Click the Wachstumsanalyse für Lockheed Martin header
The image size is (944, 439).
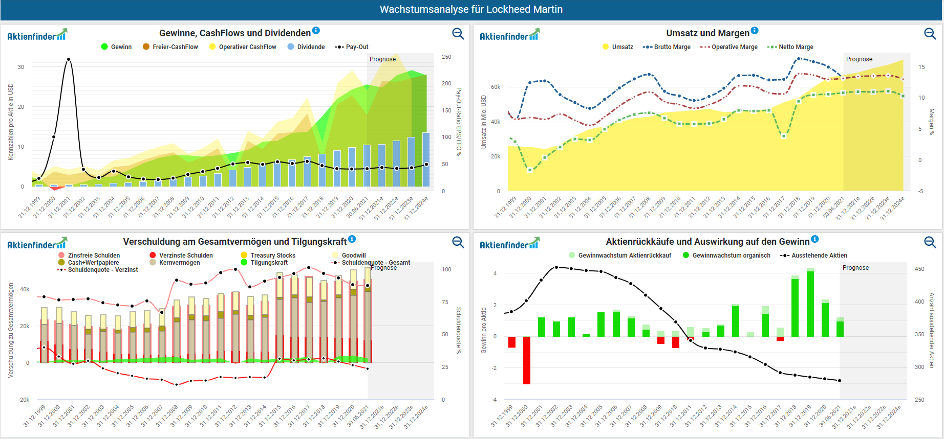pos(471,10)
